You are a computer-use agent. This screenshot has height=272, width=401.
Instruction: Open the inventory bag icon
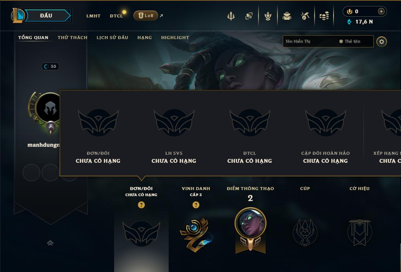click(287, 16)
